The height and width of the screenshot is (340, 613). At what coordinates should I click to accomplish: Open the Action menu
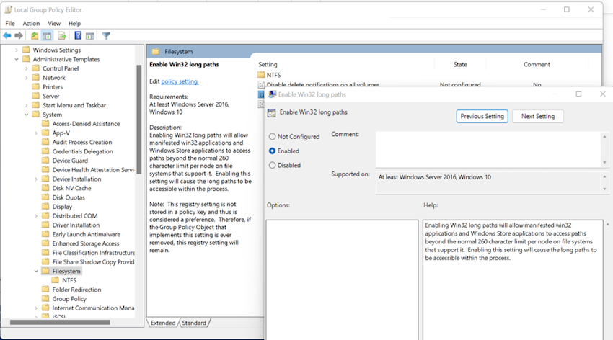click(31, 24)
